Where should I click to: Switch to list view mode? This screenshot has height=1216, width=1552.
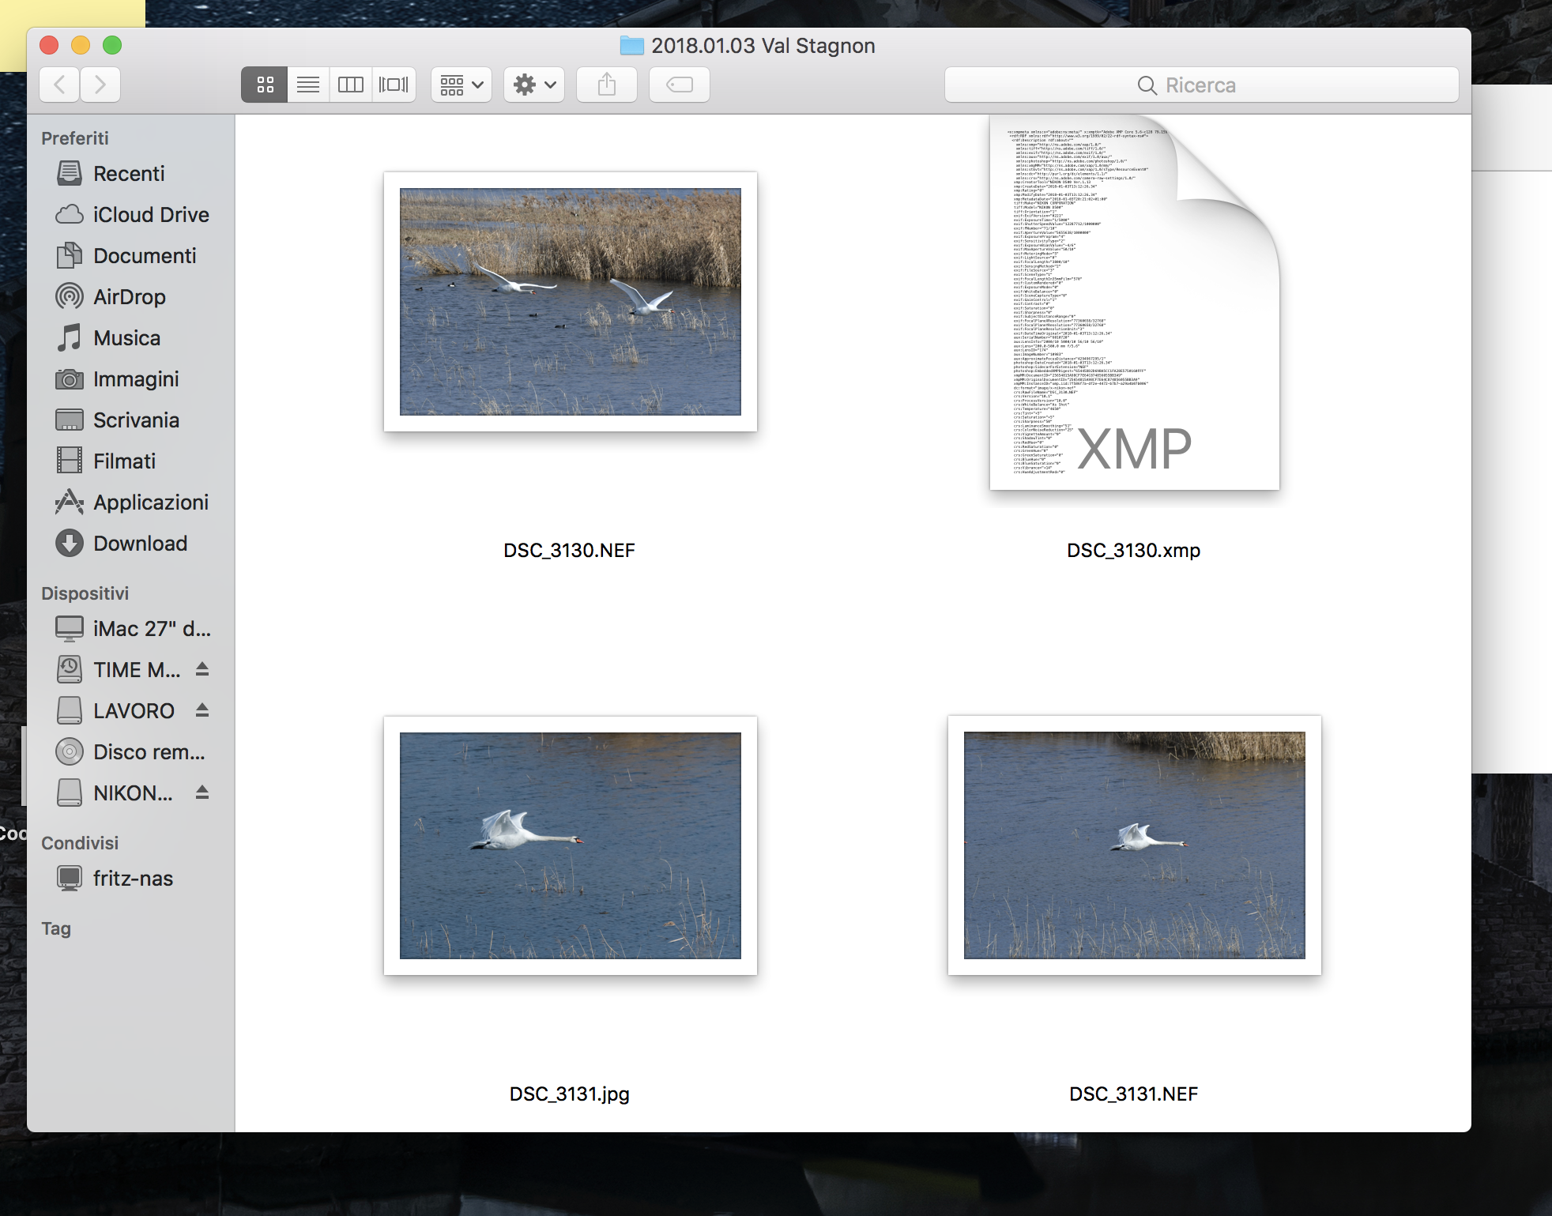click(307, 85)
